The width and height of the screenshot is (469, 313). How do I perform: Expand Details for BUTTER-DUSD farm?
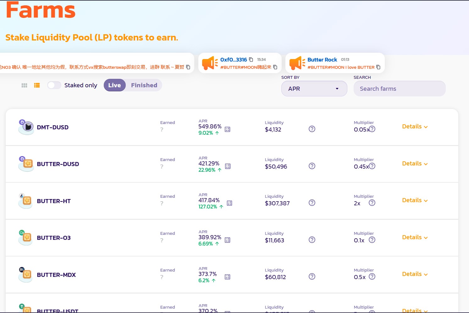pos(415,164)
